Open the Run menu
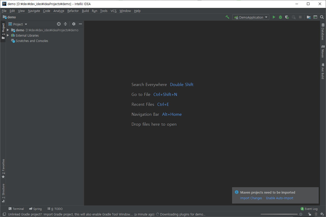This screenshot has height=217, width=326. pyautogui.click(x=94, y=11)
